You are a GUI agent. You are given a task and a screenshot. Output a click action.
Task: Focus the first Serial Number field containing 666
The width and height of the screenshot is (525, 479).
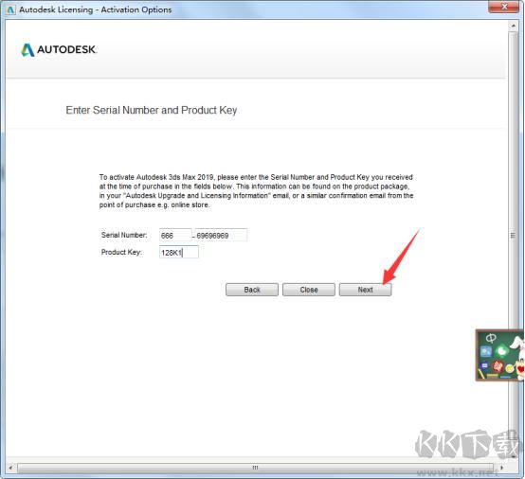click(175, 235)
